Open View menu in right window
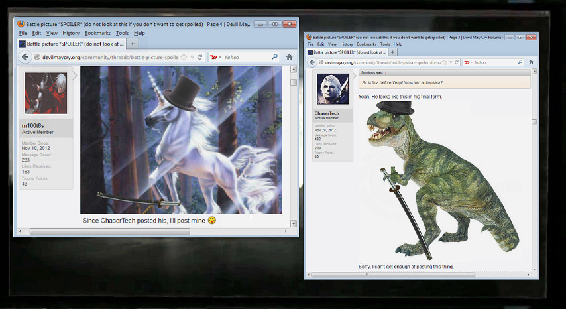Image resolution: width=566 pixels, height=309 pixels. pos(332,44)
